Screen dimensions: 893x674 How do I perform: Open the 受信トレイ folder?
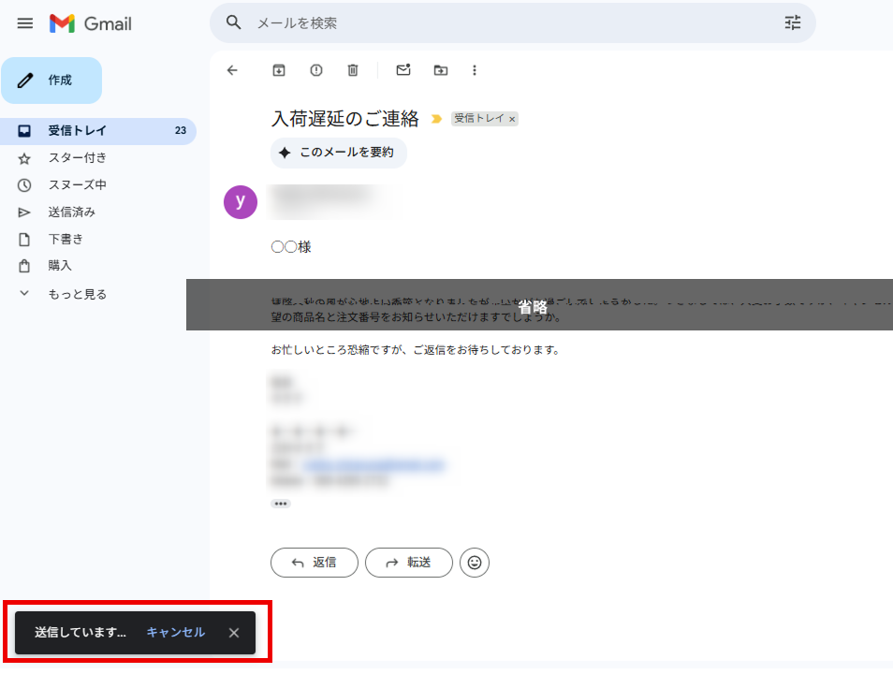pos(78,131)
